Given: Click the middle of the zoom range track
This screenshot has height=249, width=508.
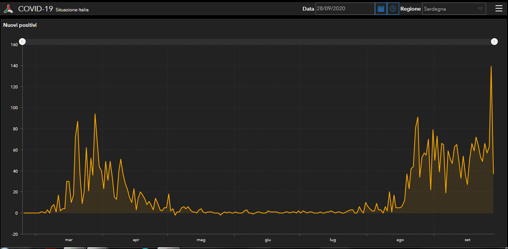Looking at the screenshot, I should [x=258, y=42].
